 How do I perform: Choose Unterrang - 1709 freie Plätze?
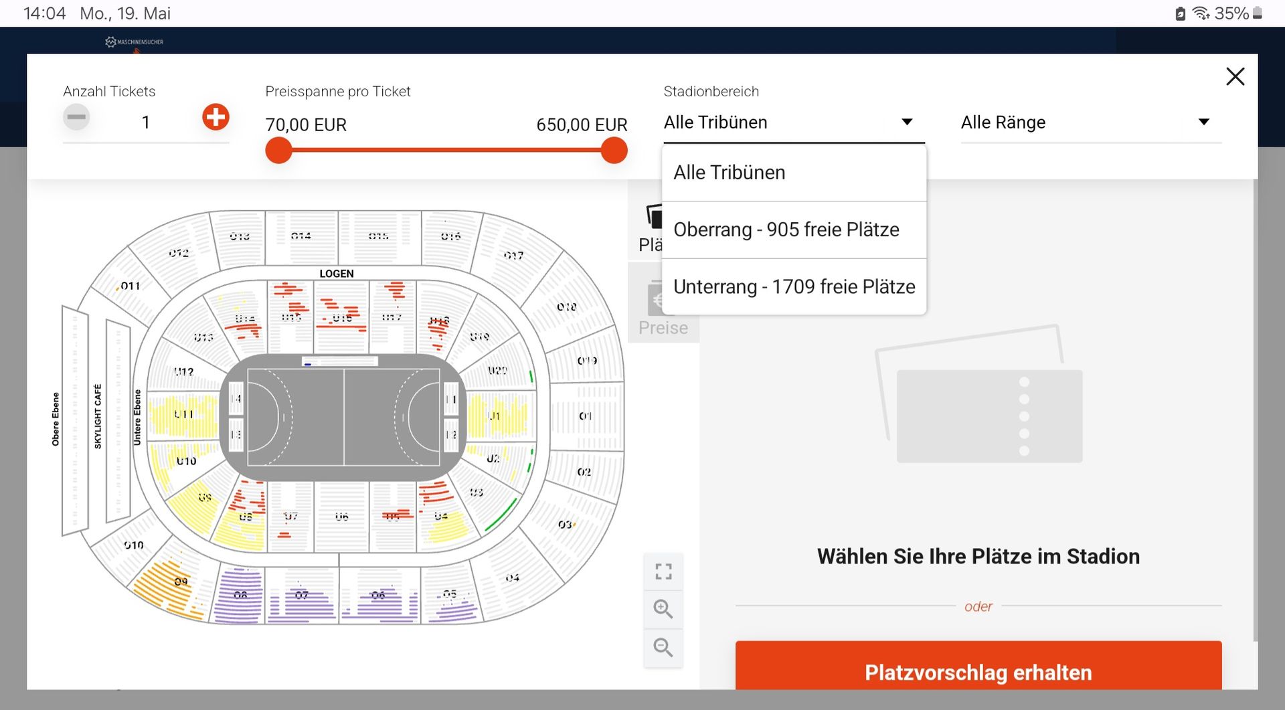pos(794,286)
